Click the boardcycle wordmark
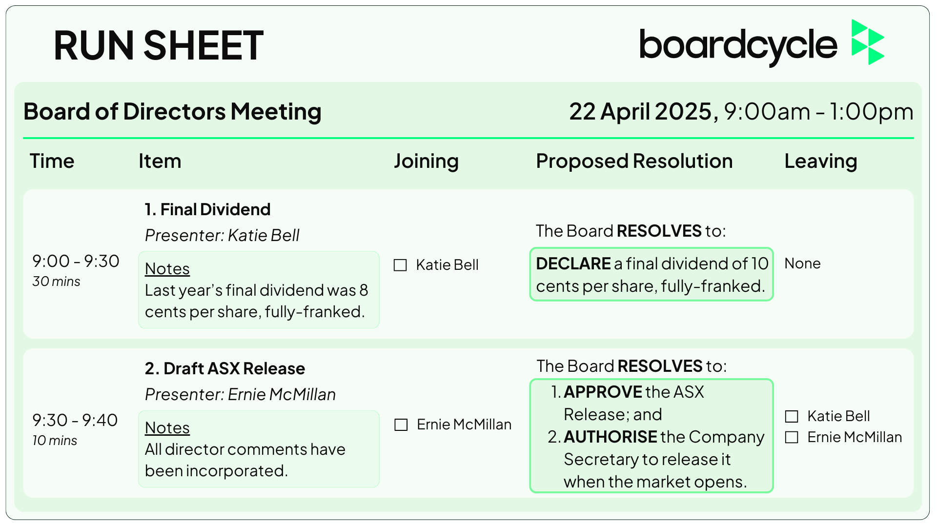 738,47
